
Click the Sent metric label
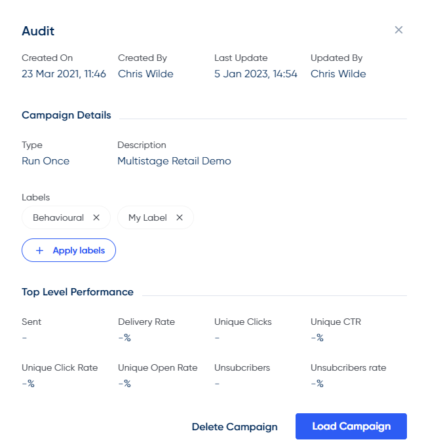(x=31, y=322)
